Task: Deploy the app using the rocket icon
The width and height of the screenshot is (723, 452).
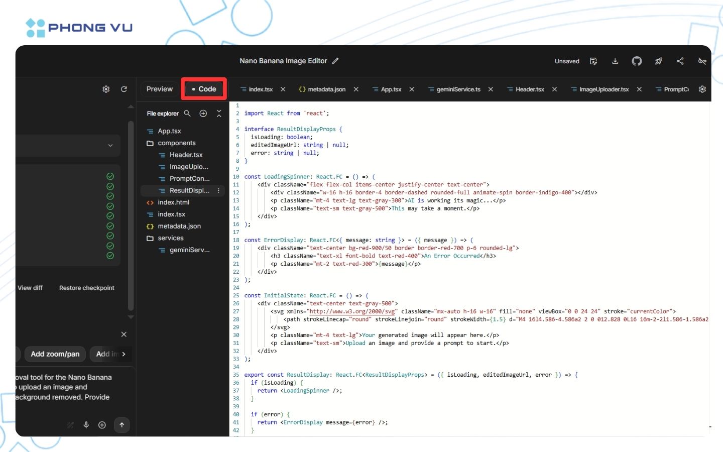Action: point(659,61)
